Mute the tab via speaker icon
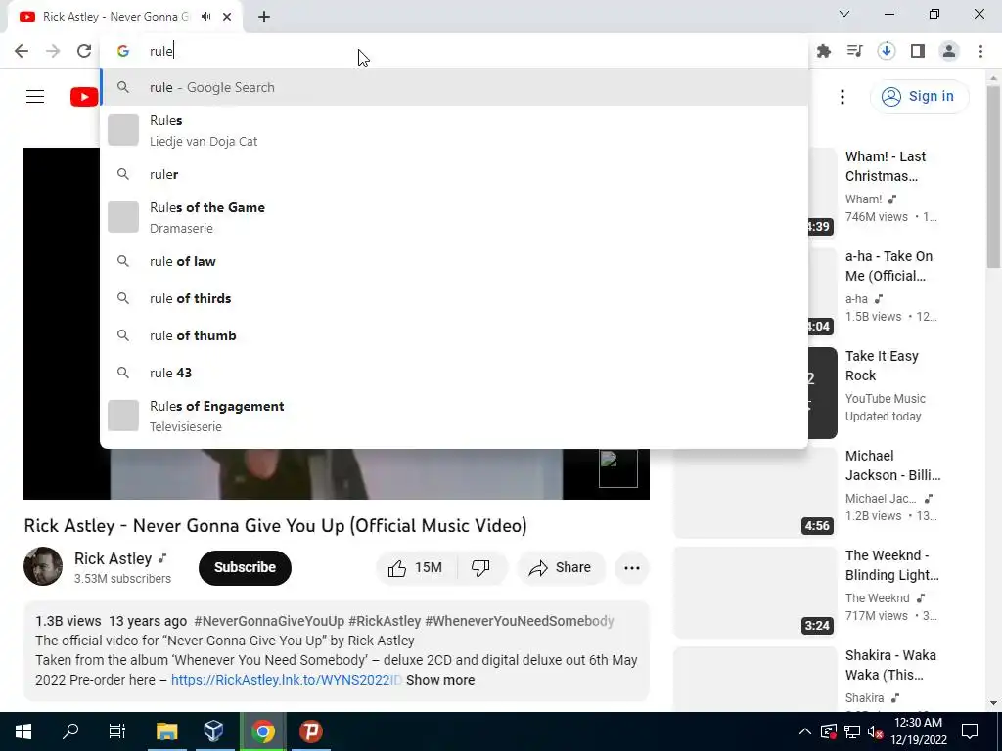The height and width of the screenshot is (751, 1002). 205,17
